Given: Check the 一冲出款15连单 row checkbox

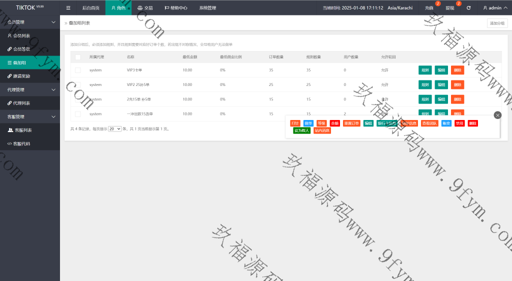Looking at the screenshot, I should point(77,114).
